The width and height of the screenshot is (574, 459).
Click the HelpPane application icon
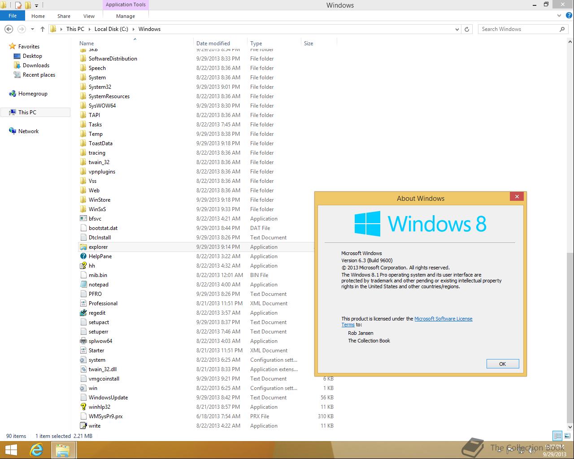[x=83, y=256]
